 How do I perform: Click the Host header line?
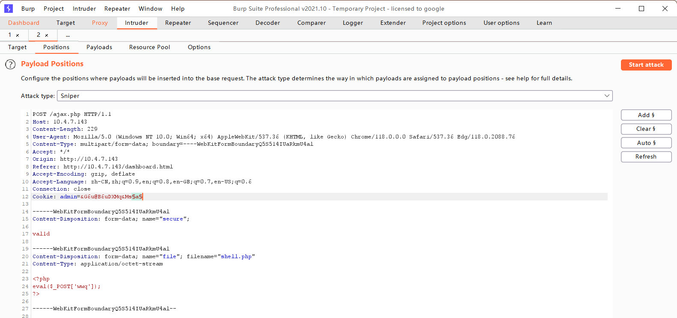point(60,122)
